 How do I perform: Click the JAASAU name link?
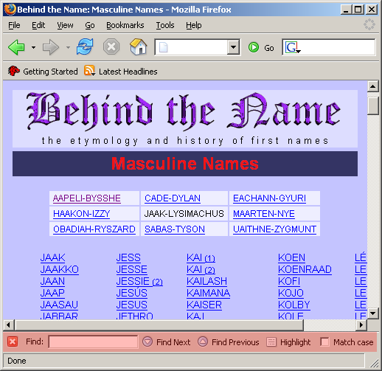tap(59, 305)
